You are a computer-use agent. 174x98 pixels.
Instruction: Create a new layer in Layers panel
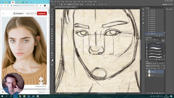pos(160,93)
